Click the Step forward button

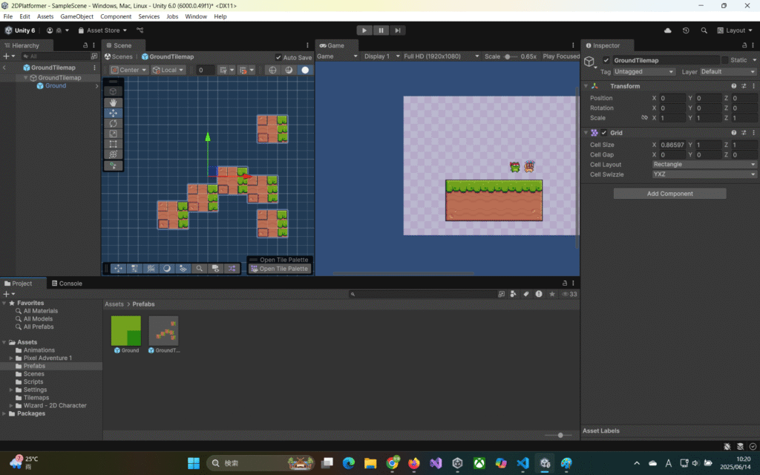pos(398,30)
